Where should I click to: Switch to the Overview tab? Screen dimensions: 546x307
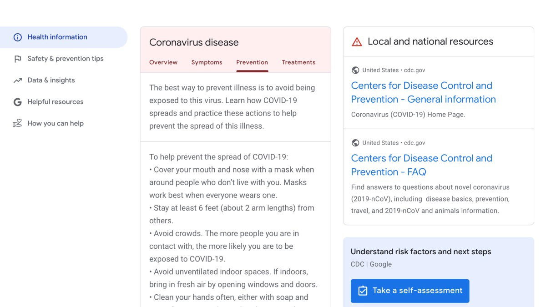pyautogui.click(x=163, y=62)
